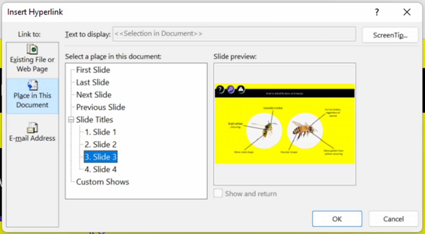Enable the Show and return checkbox

point(218,193)
